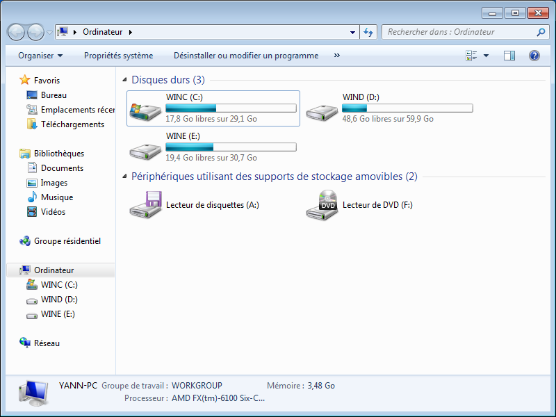Screen dimensions: 556x417
Task: Open the view options dropdown arrow
Action: pyautogui.click(x=486, y=56)
